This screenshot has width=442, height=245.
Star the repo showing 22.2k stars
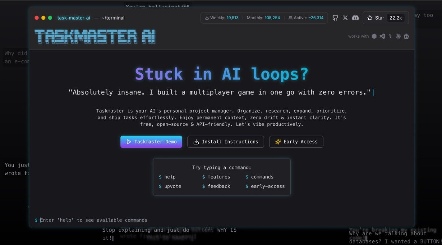point(385,17)
